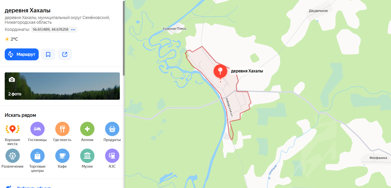Viewport: 391px width, 188px height.
Task: Select the Музеи museums icon
Action: point(87,156)
